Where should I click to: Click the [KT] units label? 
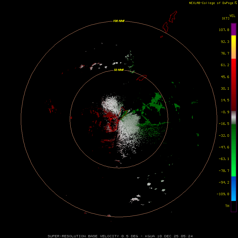226,18
